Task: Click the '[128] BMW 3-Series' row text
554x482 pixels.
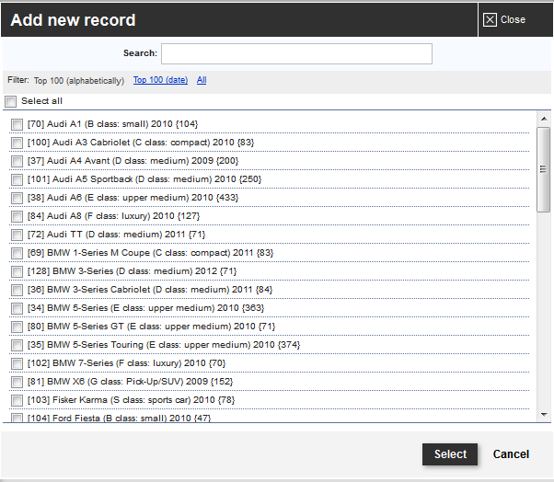Action: pyautogui.click(x=133, y=271)
